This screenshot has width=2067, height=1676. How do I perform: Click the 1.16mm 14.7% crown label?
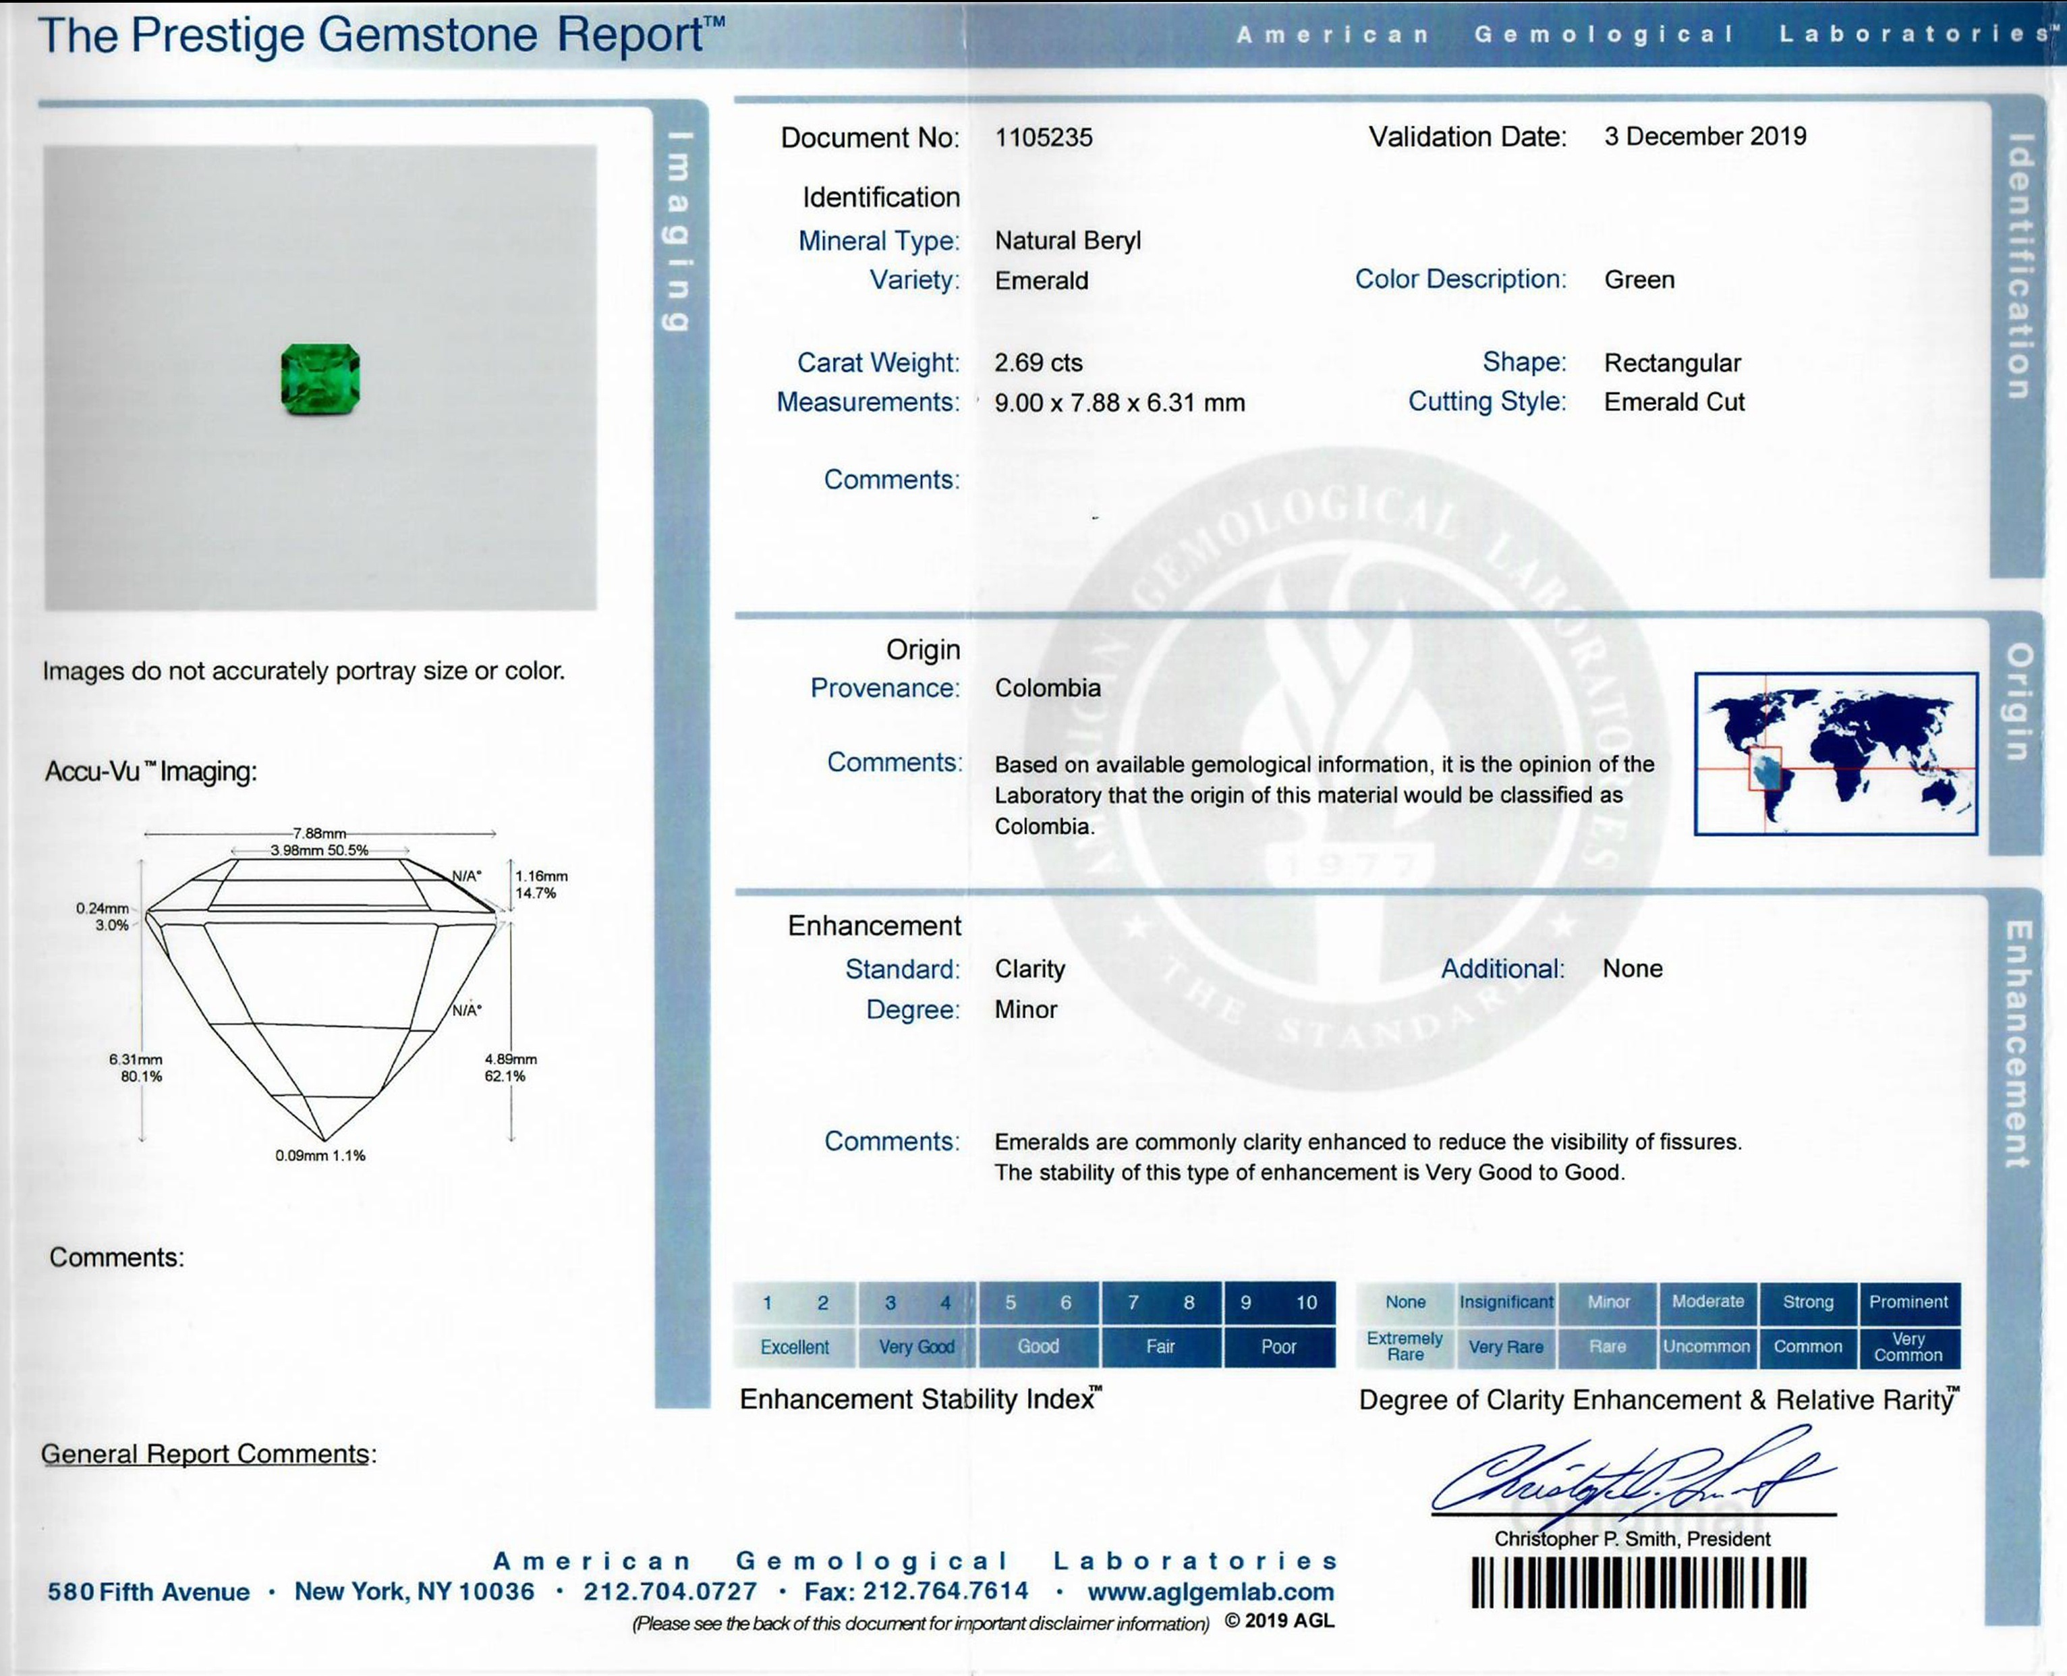click(542, 885)
